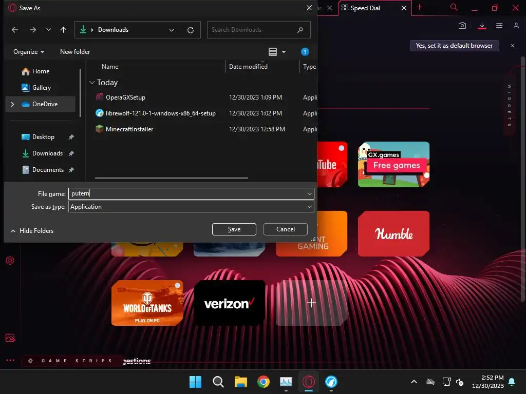The width and height of the screenshot is (526, 394).
Task: Click Yes, set it as default browser
Action: 454,46
